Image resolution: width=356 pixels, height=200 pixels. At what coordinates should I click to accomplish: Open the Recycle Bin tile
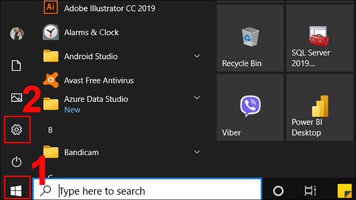[x=250, y=38]
